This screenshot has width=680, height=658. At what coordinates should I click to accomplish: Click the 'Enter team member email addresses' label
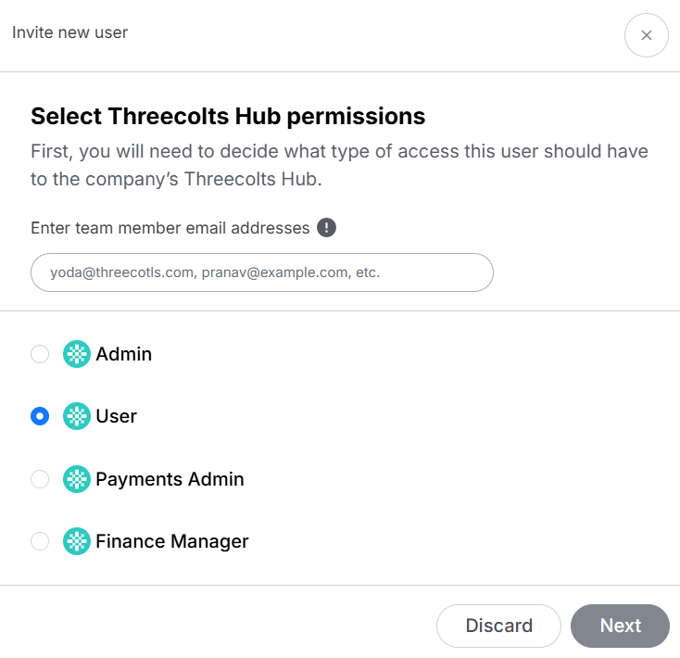click(x=170, y=228)
